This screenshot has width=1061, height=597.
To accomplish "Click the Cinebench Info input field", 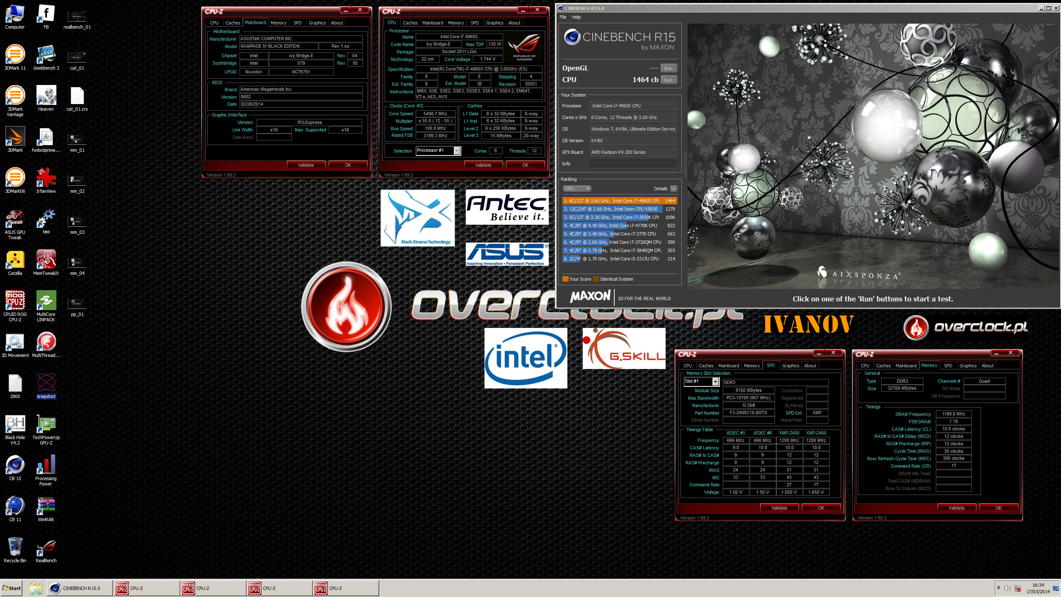I will click(x=633, y=164).
